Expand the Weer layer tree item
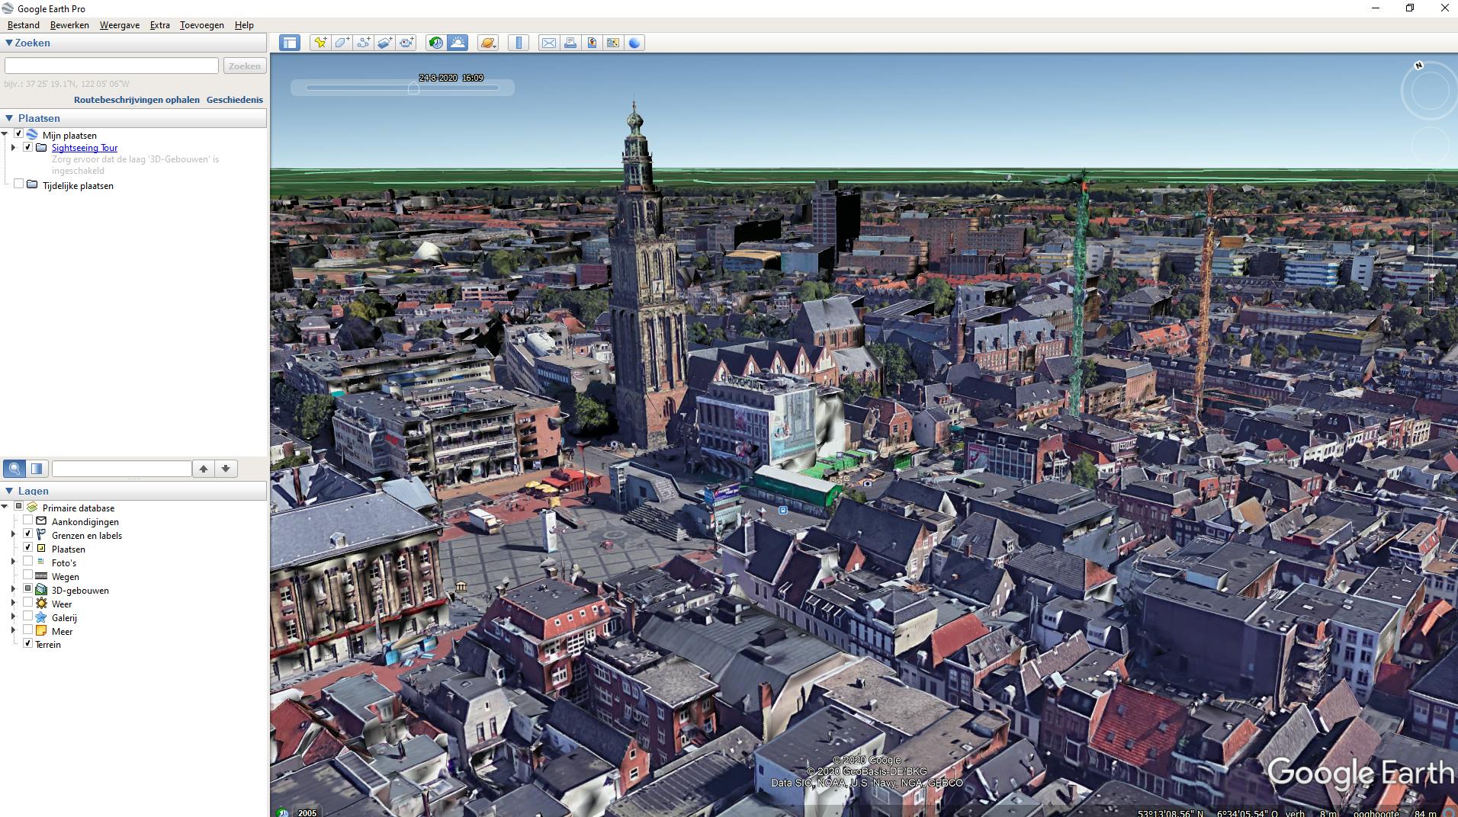This screenshot has height=817, width=1458. 13,604
